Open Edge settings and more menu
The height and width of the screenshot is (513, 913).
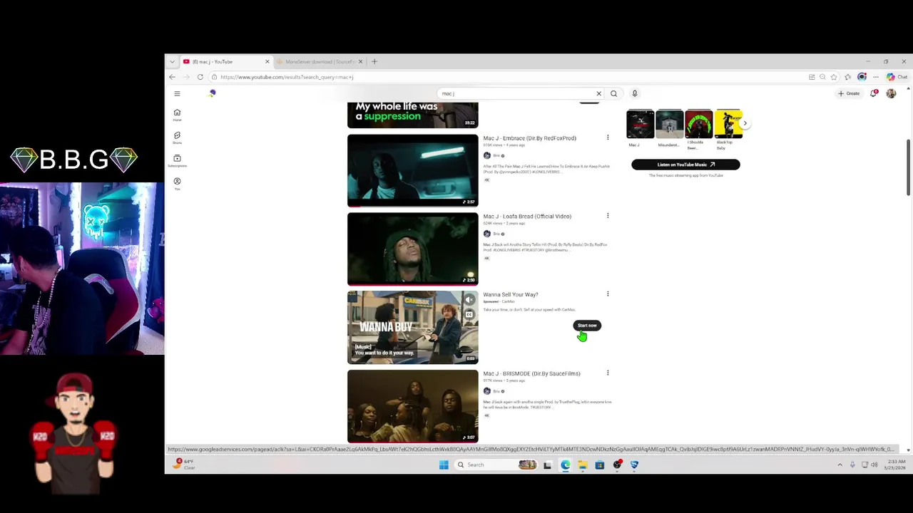(876, 77)
